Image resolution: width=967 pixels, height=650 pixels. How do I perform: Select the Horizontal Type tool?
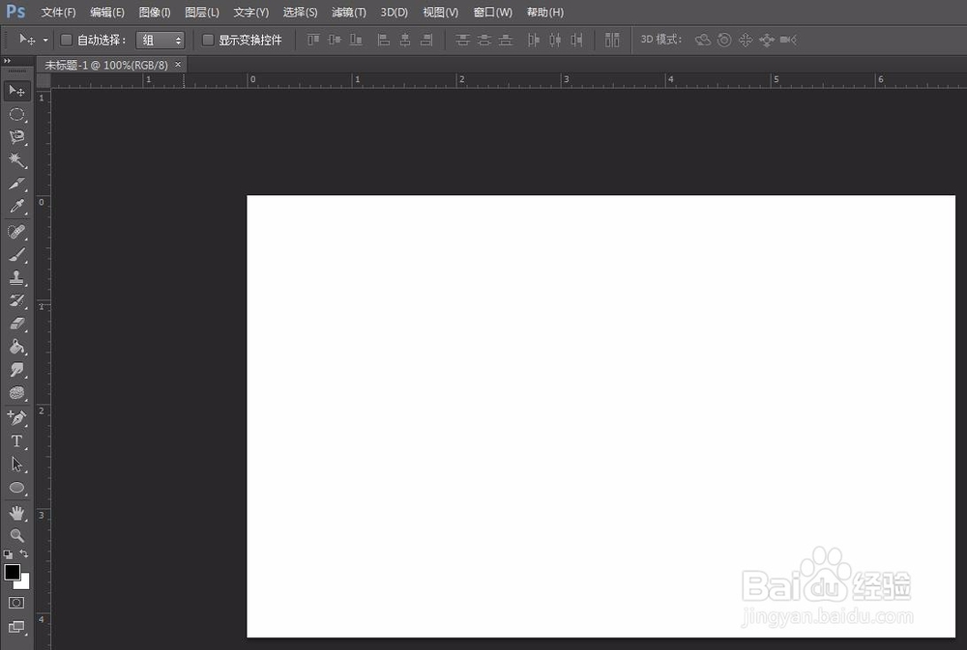tap(16, 441)
